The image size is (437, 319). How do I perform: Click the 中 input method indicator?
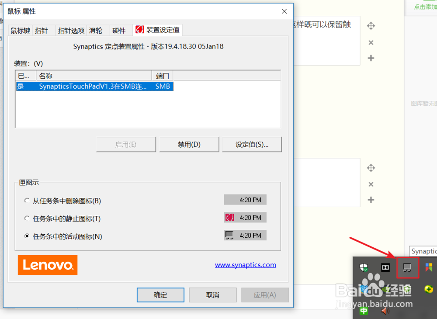tap(364, 311)
